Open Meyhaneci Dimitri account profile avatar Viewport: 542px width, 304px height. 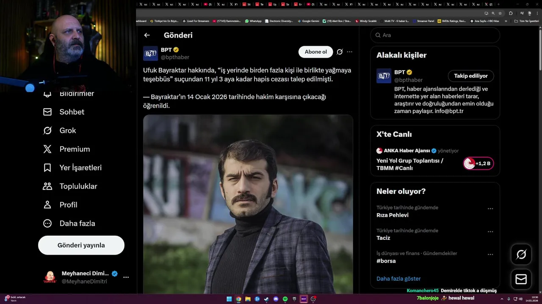click(x=50, y=277)
